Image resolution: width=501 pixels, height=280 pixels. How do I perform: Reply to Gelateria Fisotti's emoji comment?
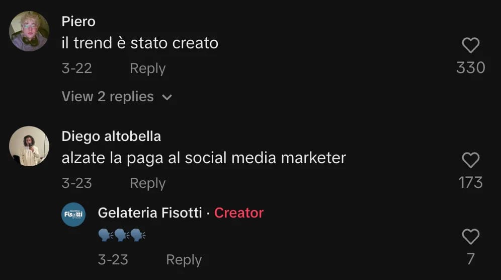[184, 260]
